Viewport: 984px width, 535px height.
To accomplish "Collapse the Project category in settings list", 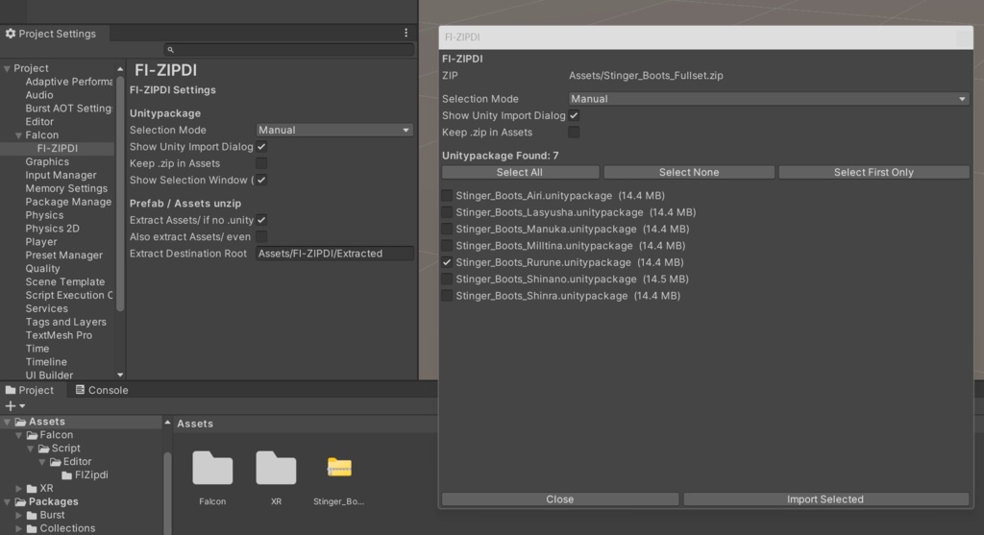I will [x=7, y=68].
